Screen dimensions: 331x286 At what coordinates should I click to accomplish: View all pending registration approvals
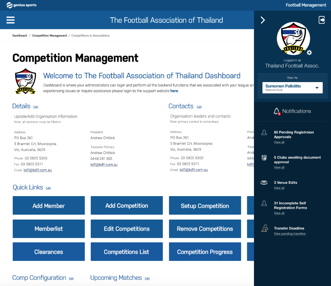tap(279, 142)
